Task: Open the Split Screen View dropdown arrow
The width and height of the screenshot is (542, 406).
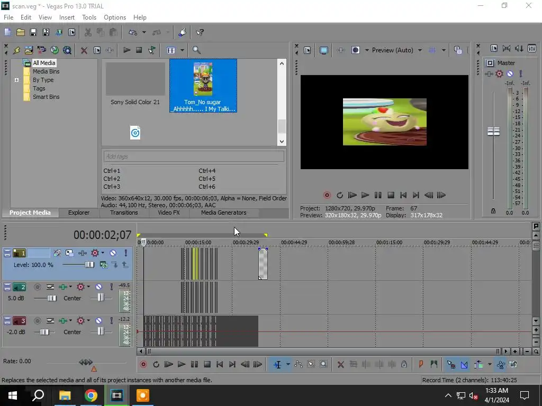Action: 366,50
